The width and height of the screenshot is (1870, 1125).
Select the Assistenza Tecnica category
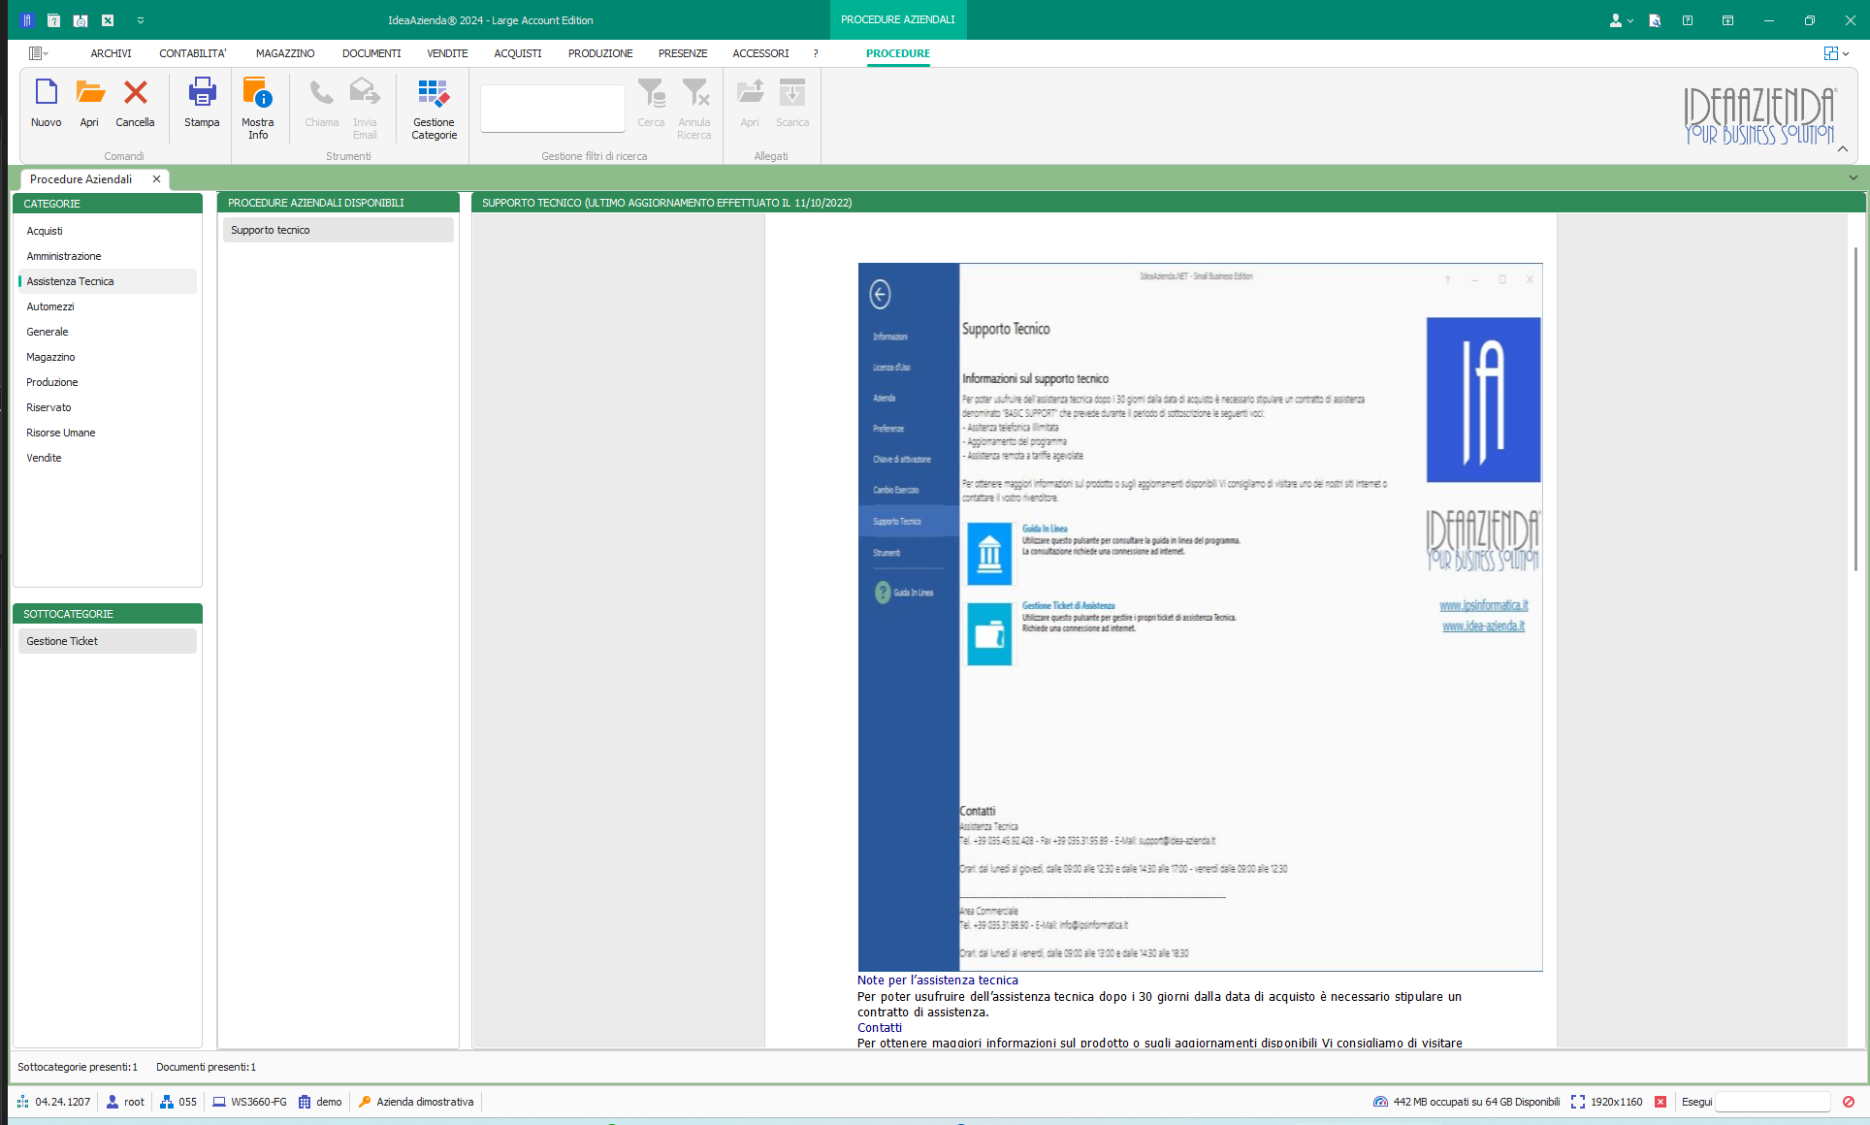[108, 281]
